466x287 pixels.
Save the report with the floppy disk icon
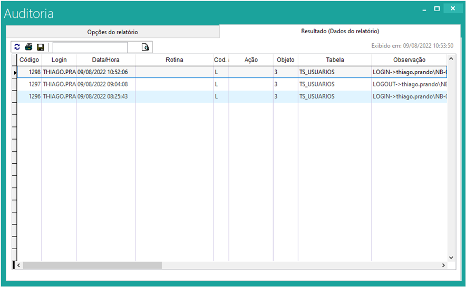pyautogui.click(x=40, y=47)
